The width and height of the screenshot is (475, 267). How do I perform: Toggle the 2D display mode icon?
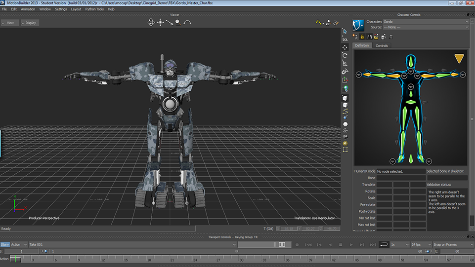point(327,23)
